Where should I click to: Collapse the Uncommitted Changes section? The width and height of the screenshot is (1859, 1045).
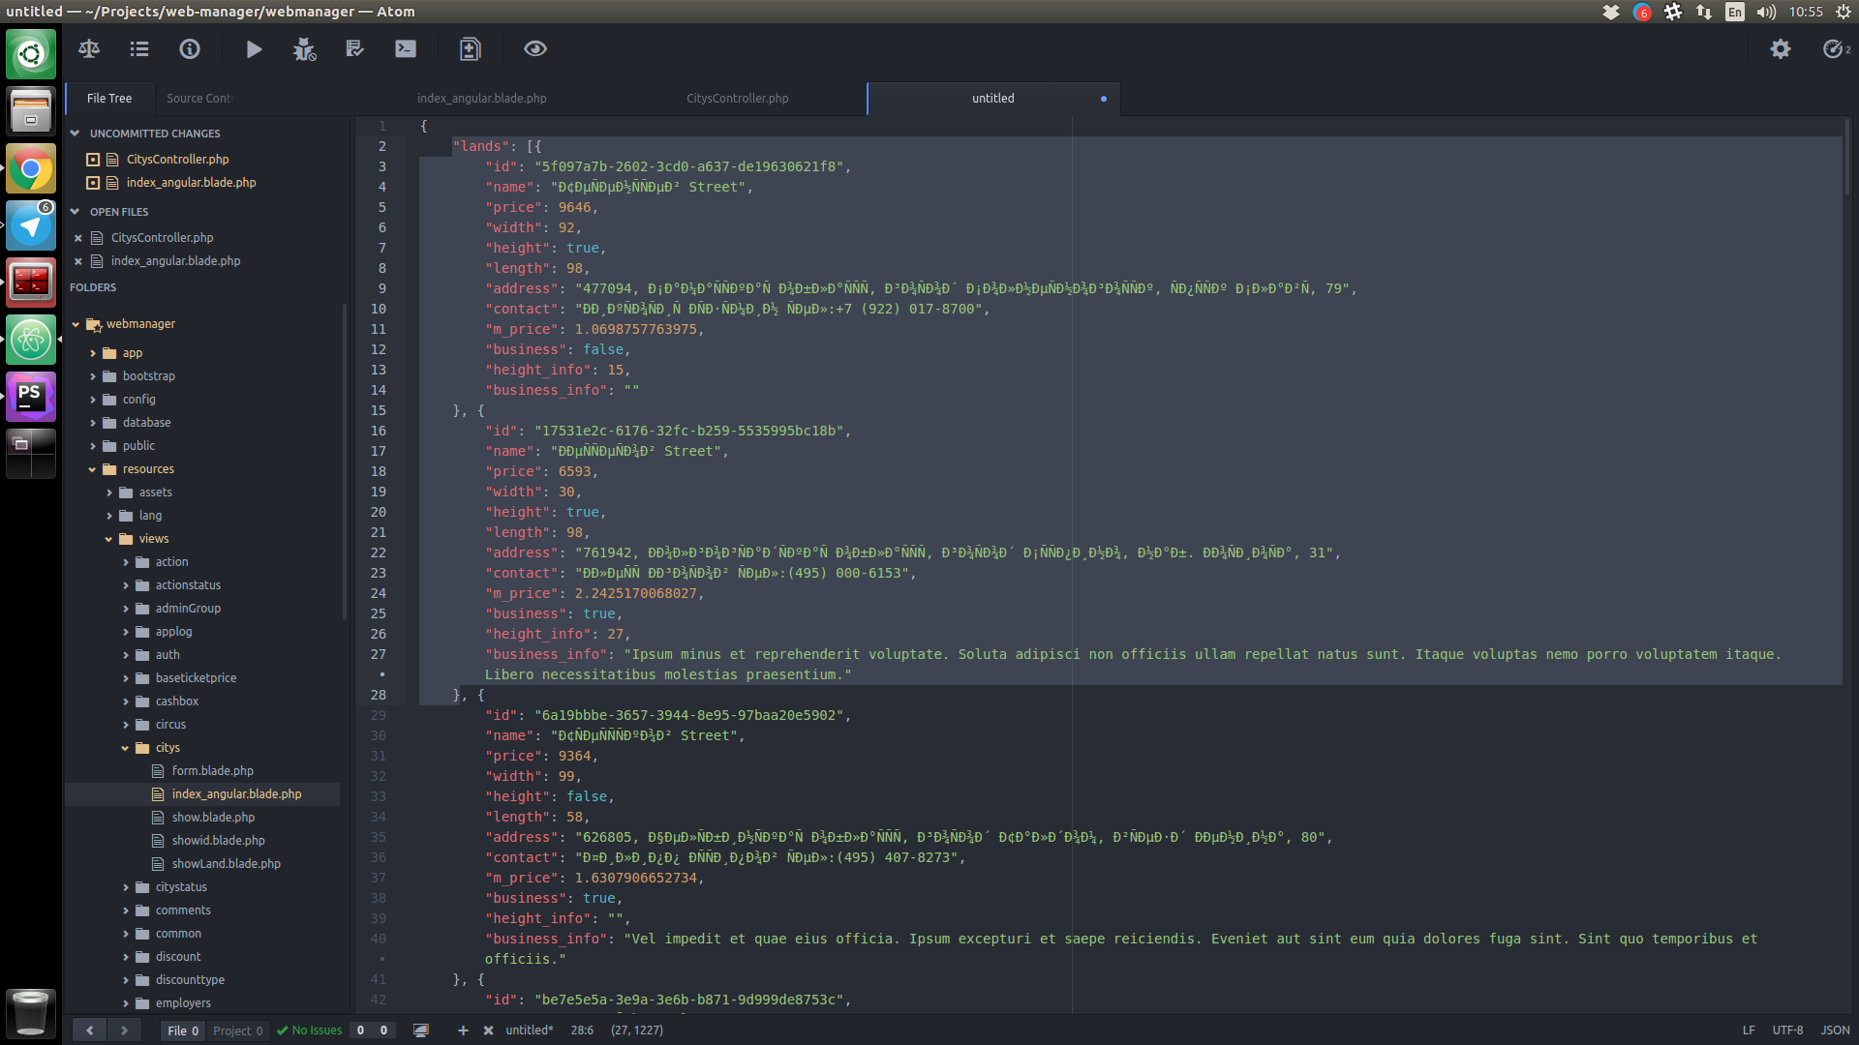click(x=75, y=134)
